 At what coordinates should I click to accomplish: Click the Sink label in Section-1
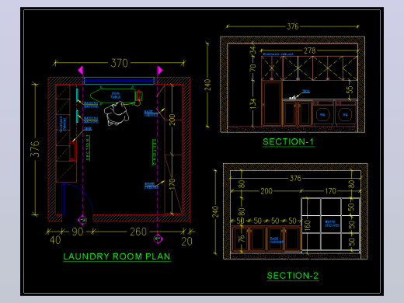click(306, 91)
